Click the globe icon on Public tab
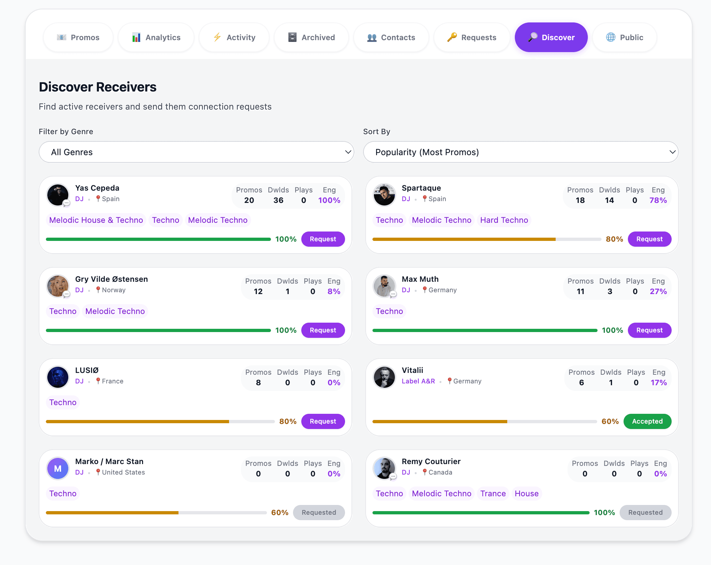Viewport: 711px width, 565px height. (611, 37)
